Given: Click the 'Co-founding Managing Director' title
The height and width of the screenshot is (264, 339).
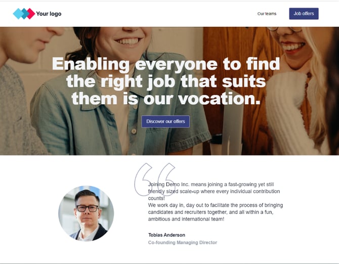Looking at the screenshot, I should point(183,242).
